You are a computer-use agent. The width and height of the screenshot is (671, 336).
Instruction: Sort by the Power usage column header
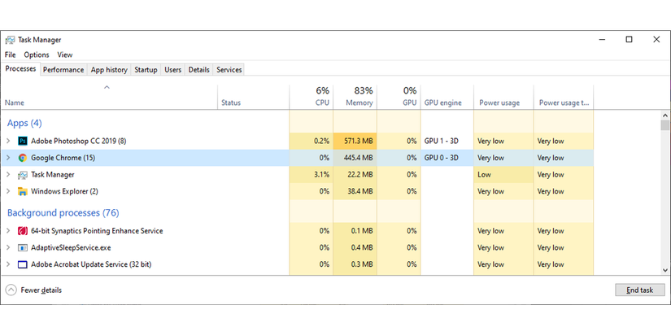pyautogui.click(x=503, y=97)
